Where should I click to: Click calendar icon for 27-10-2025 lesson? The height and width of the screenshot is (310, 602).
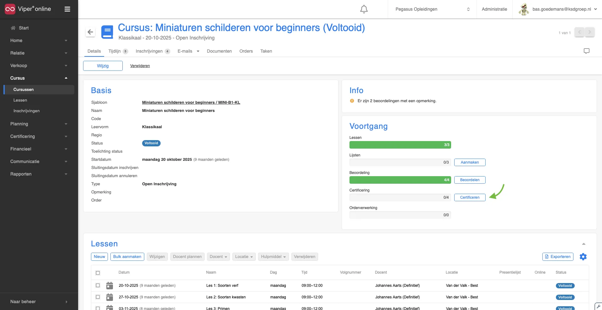[x=109, y=297]
